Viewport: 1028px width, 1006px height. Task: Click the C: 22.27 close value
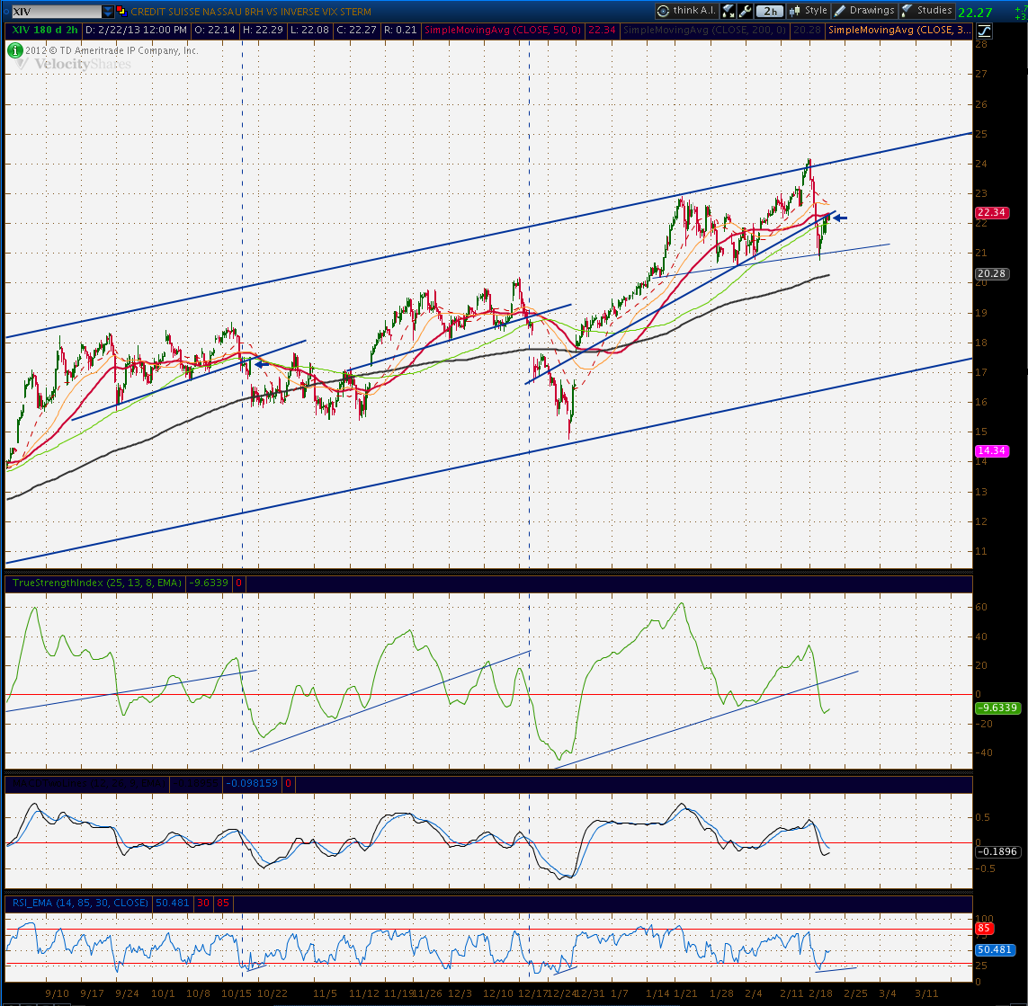[357, 31]
